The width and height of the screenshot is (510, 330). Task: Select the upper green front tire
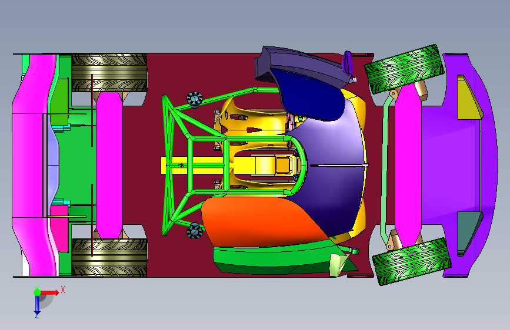[x=404, y=69]
